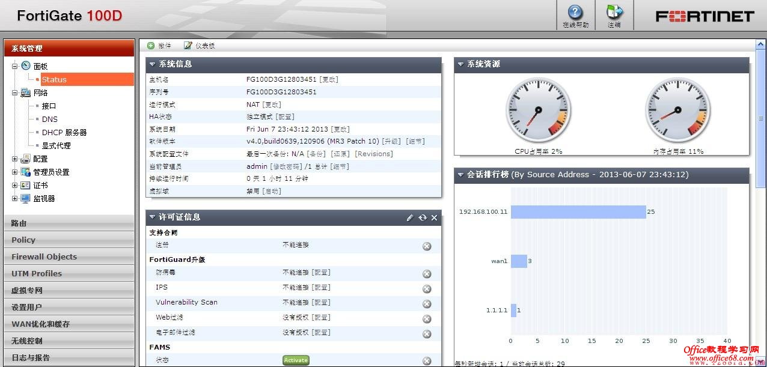The height and width of the screenshot is (367, 767).
Task: Open the WAN优化和缓存 menu section
Action: click(x=69, y=324)
